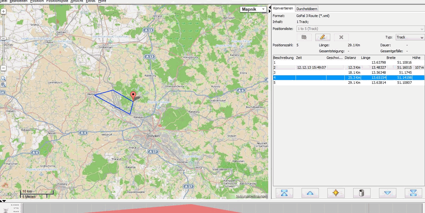
Task: Expand the Positionsliste combo box
Action: pos(422,29)
